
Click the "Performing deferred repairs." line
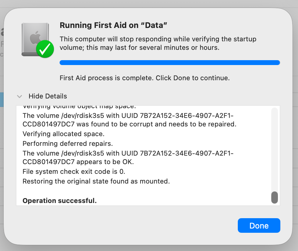point(68,144)
